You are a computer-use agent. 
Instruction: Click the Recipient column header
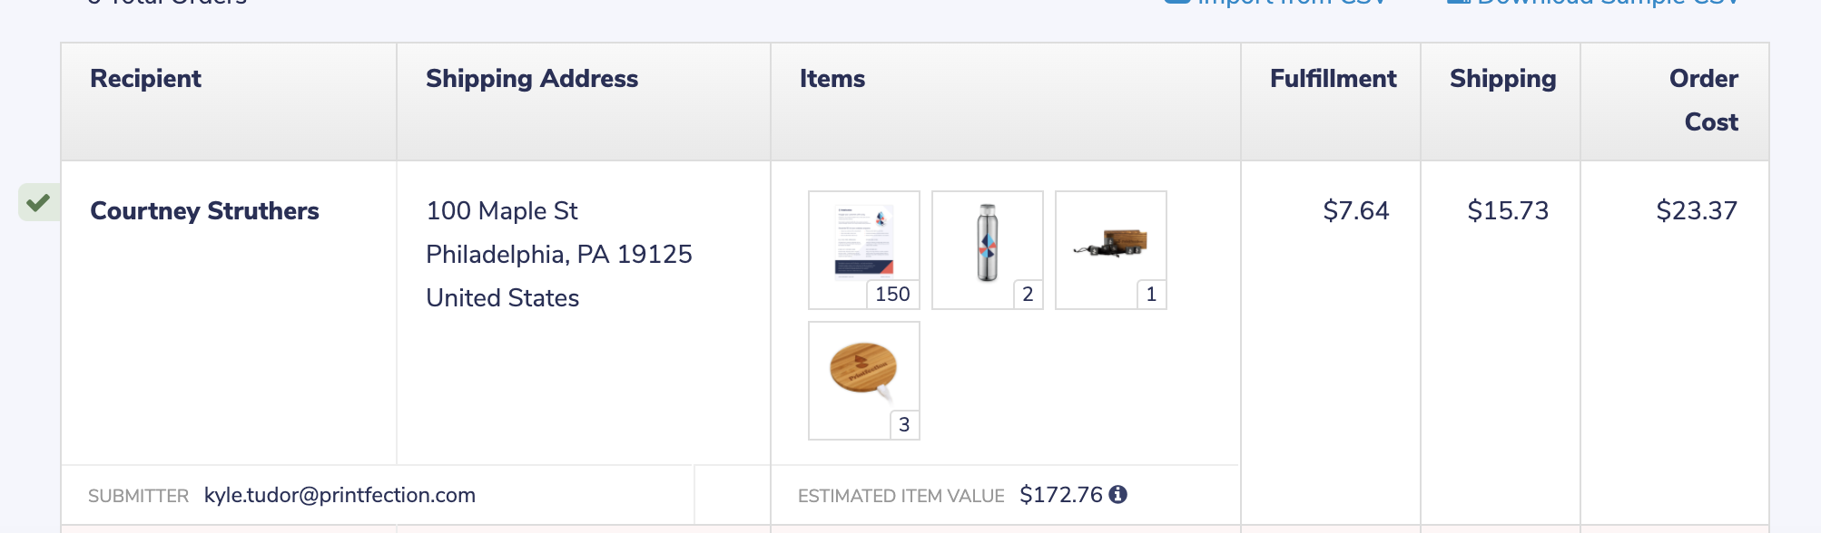pyautogui.click(x=145, y=79)
